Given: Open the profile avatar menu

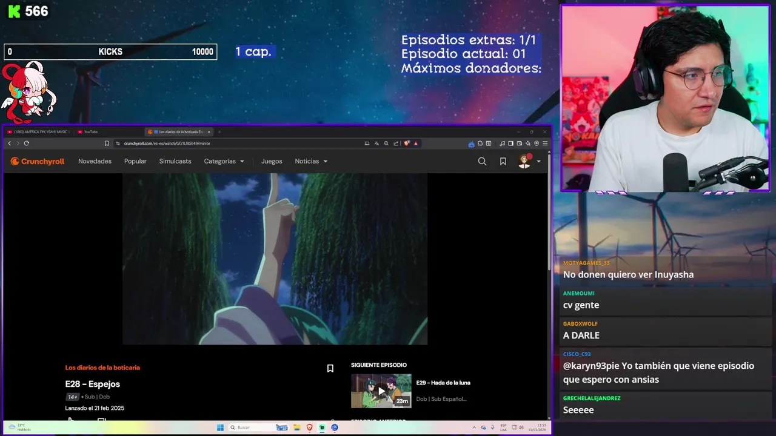Looking at the screenshot, I should pos(524,161).
